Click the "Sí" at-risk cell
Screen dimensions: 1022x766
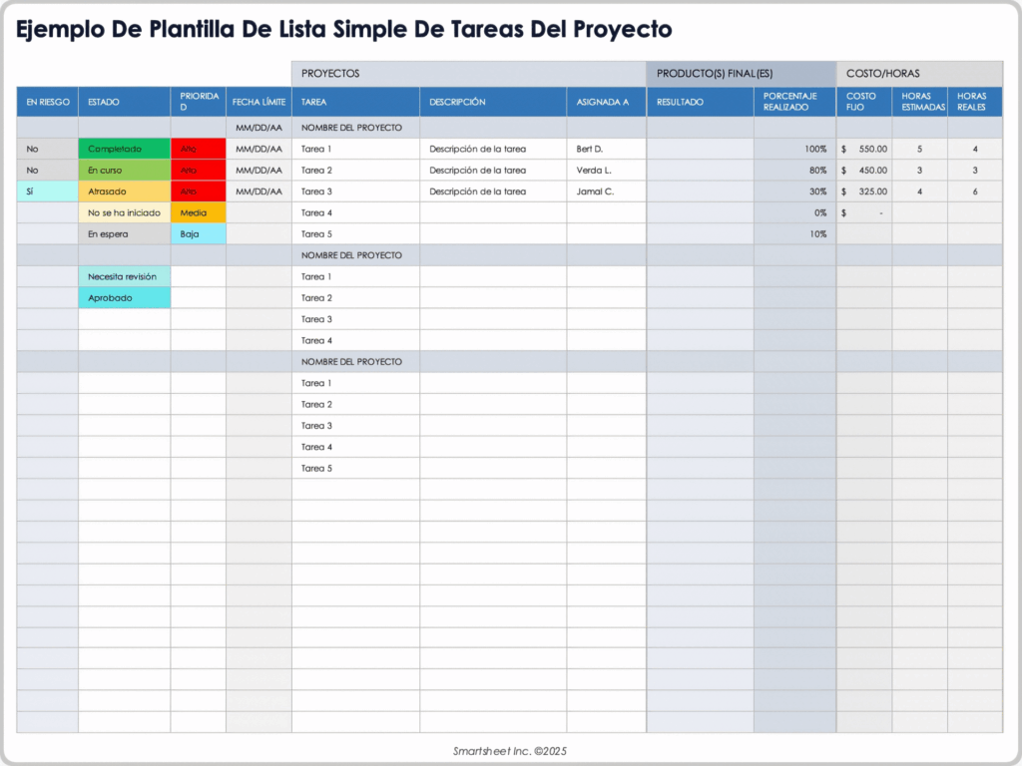click(47, 191)
